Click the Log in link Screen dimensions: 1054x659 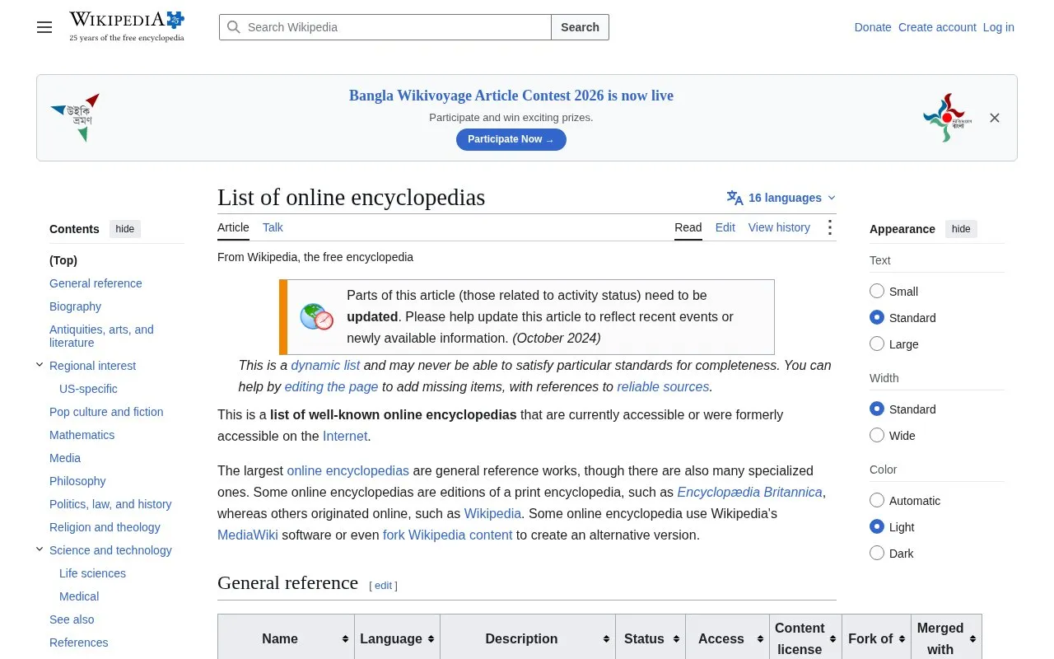click(999, 27)
